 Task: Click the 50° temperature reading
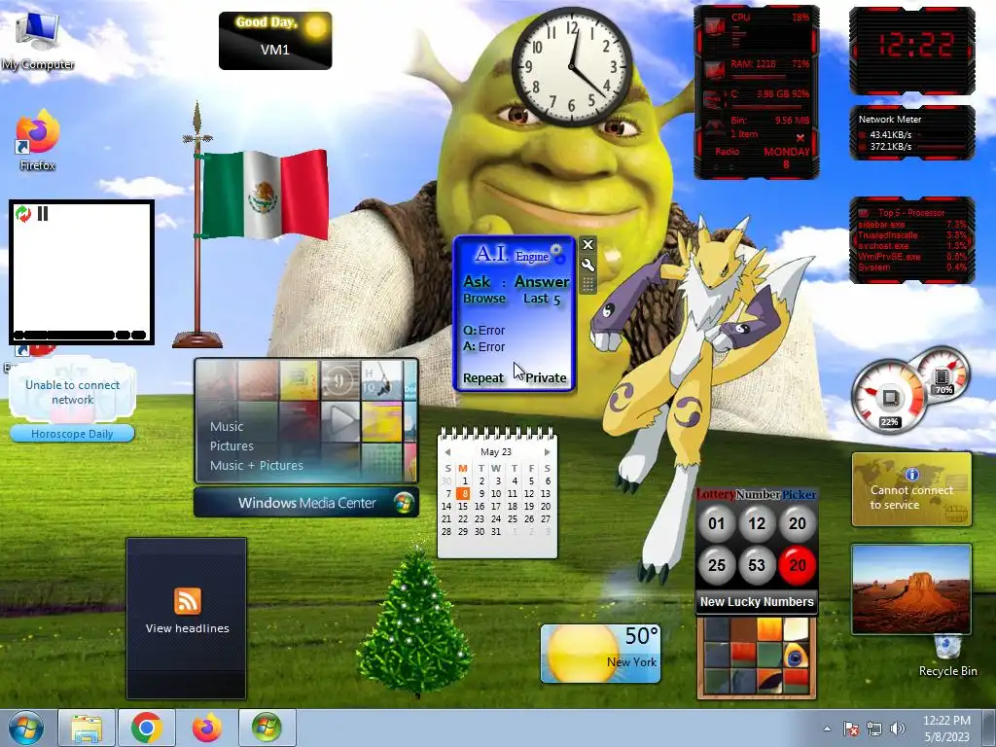[642, 636]
